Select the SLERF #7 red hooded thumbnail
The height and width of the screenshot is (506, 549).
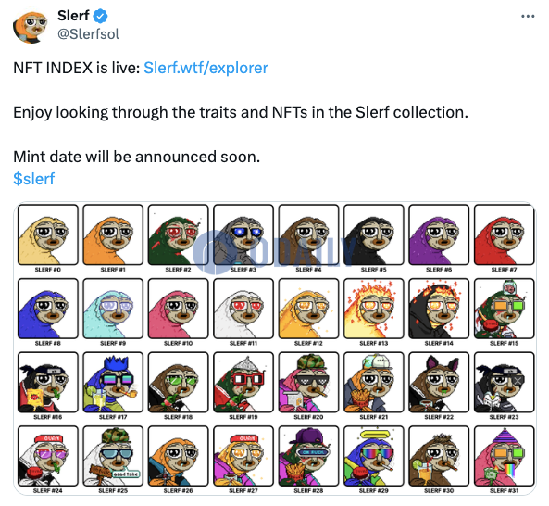[x=505, y=234]
